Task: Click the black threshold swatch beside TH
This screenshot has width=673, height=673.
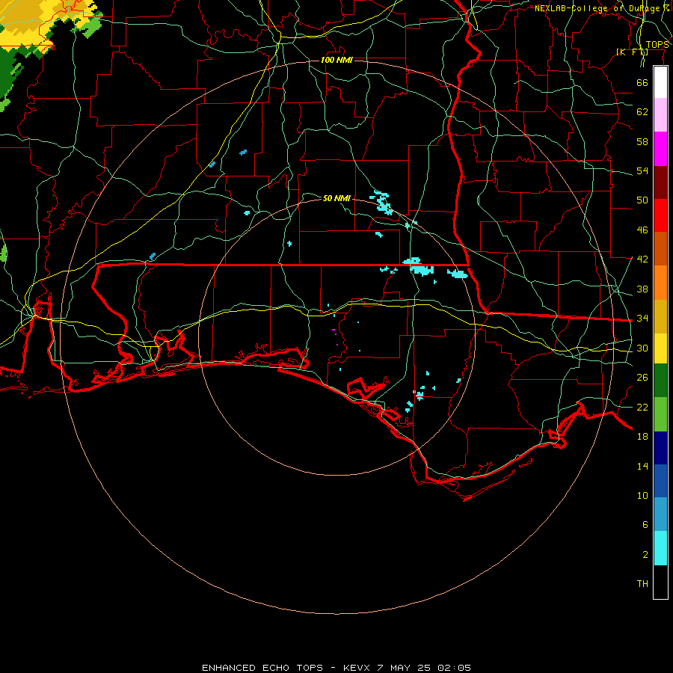Action: click(x=660, y=582)
